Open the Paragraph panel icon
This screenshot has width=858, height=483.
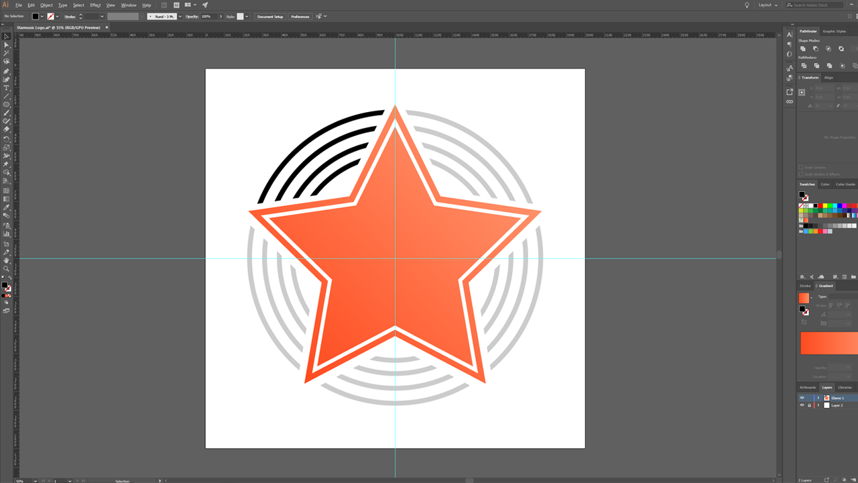pyautogui.click(x=790, y=44)
